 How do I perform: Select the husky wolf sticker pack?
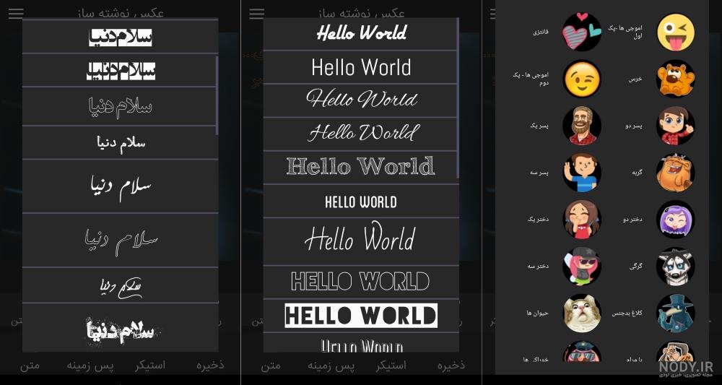(676, 267)
